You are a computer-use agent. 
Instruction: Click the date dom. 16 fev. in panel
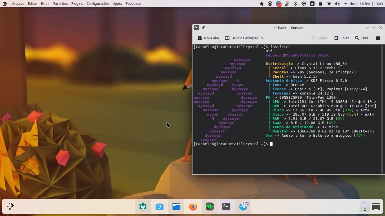tap(360, 4)
